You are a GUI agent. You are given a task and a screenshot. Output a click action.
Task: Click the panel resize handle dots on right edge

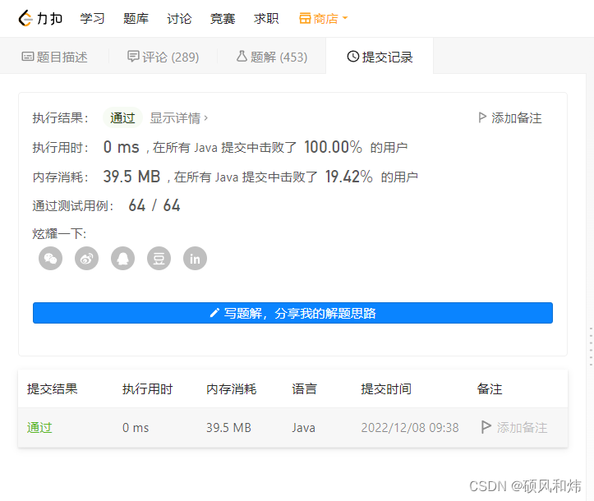pyautogui.click(x=591, y=346)
